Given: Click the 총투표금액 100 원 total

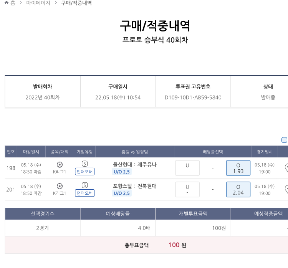Looking at the screenshot, I should click(155, 245).
